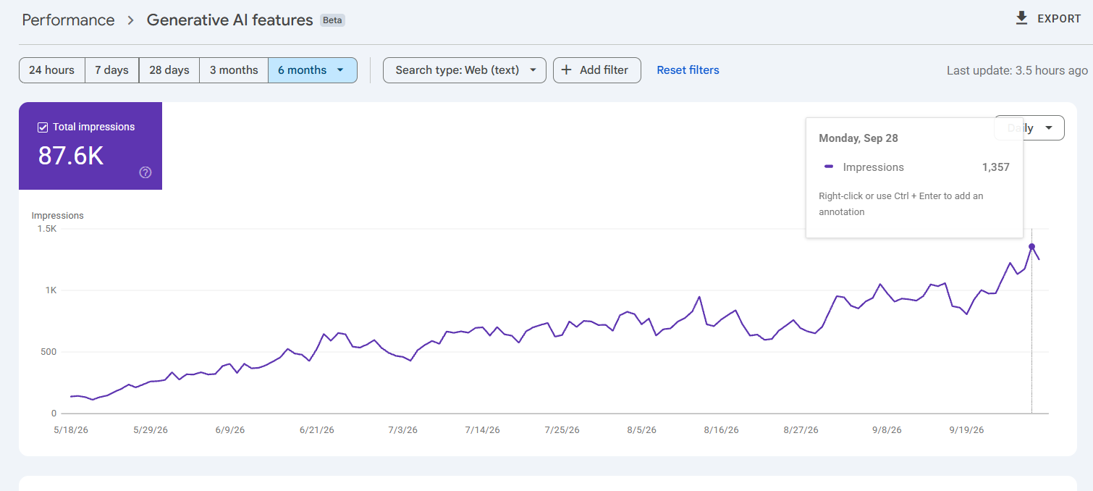Open the 6 months dropdown arrow

point(340,70)
